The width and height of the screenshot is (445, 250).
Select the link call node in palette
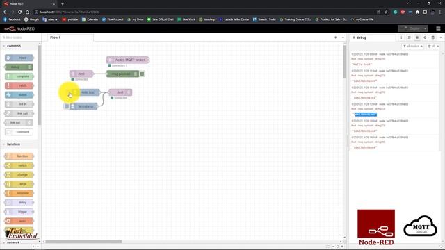[x=19, y=113]
